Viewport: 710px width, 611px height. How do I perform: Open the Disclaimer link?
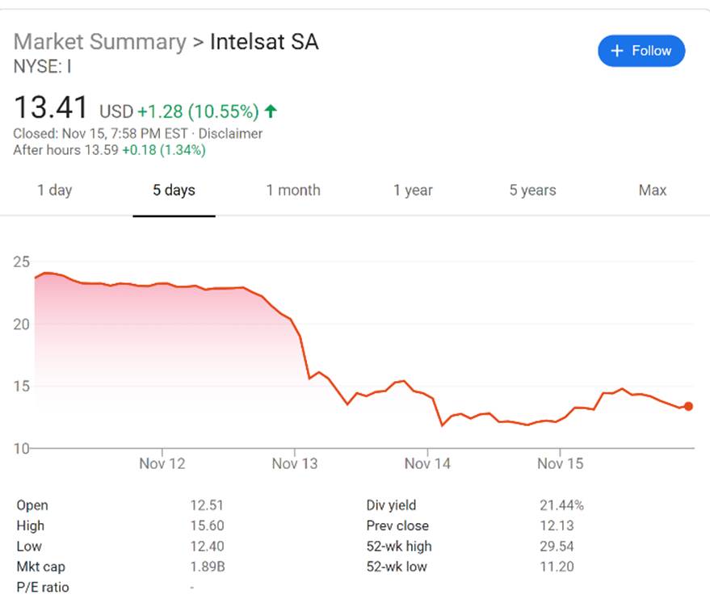(230, 134)
